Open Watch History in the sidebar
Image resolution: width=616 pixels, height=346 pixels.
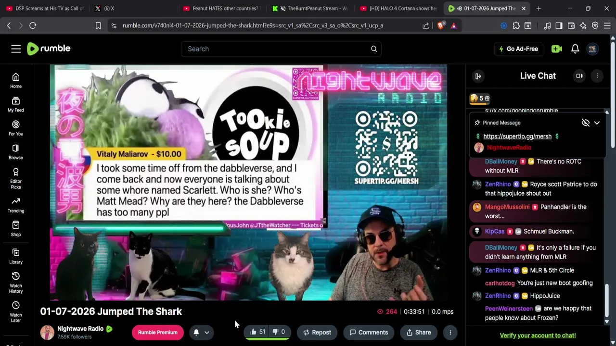(16, 283)
